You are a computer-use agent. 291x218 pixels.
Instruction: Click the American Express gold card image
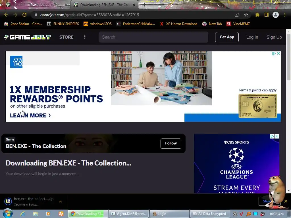pos(257,106)
